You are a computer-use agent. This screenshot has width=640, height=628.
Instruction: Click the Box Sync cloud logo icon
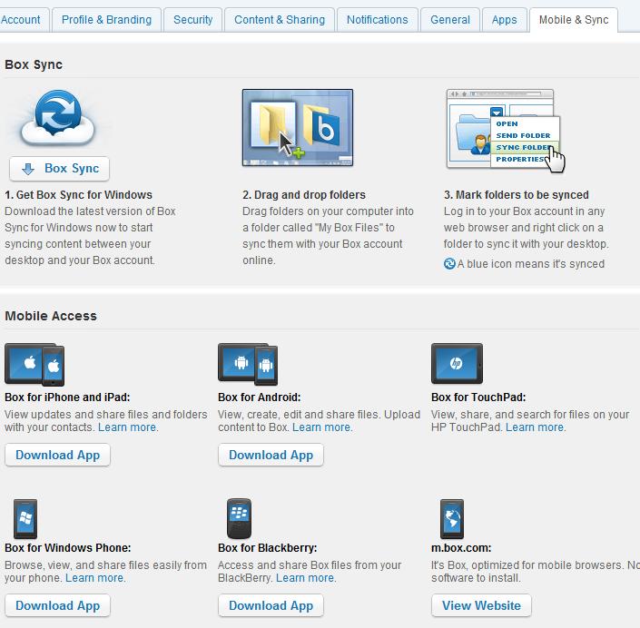coord(57,118)
